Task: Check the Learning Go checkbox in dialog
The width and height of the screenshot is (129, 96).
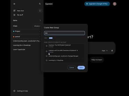Action: 46,60
